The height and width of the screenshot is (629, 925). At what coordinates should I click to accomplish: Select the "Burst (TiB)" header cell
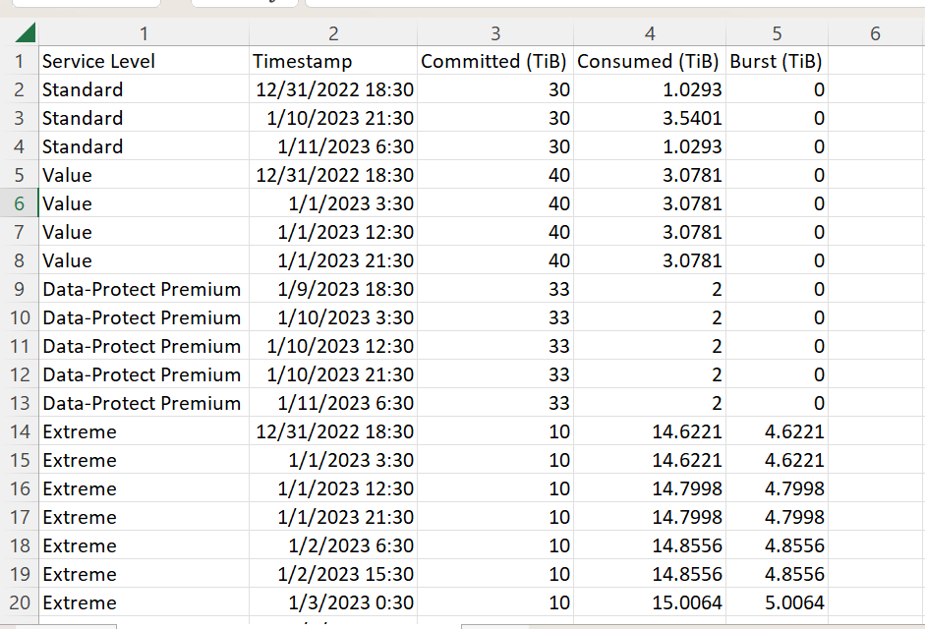click(777, 61)
